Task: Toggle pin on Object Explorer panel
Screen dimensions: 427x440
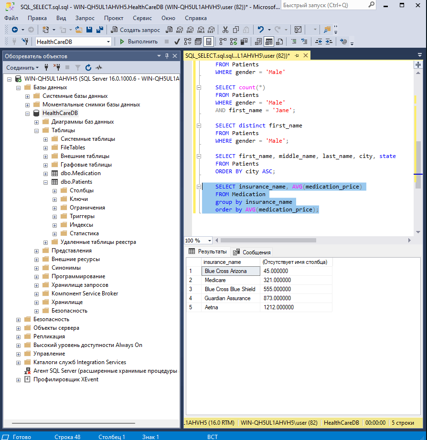Action: (x=167, y=56)
